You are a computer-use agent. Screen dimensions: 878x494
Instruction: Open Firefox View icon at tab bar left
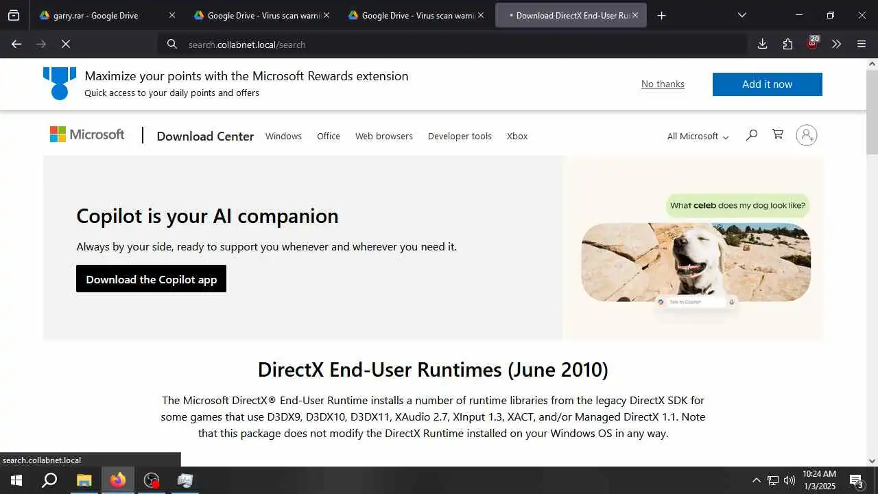14,15
